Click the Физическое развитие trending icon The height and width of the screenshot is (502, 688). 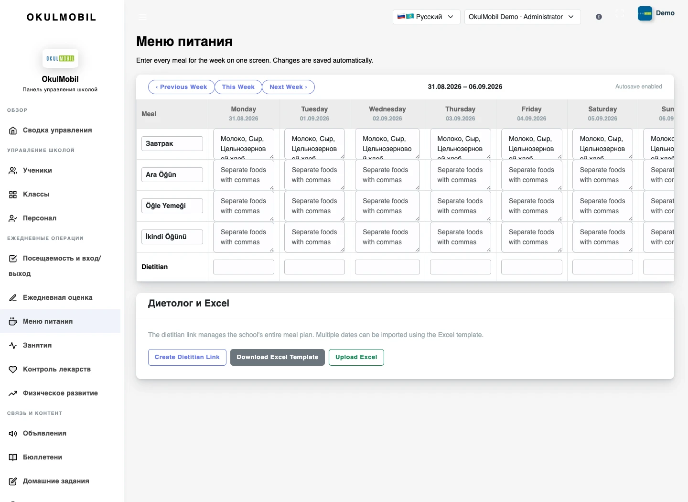13,393
